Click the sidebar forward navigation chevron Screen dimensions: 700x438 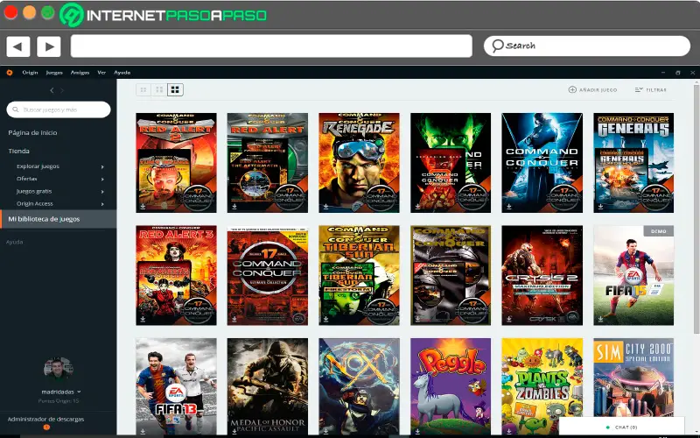coord(62,90)
